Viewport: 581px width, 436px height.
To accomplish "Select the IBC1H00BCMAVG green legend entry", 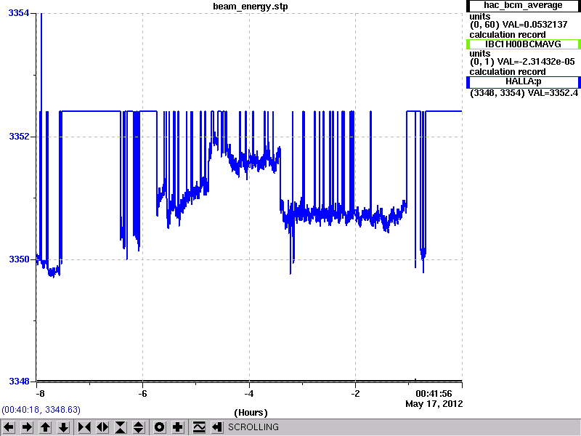I will click(x=523, y=44).
